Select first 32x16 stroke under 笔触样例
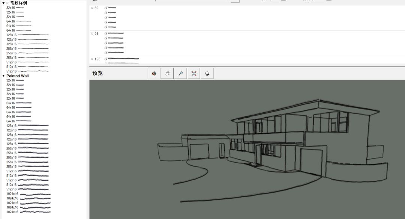405x219 pixels. pos(15,8)
